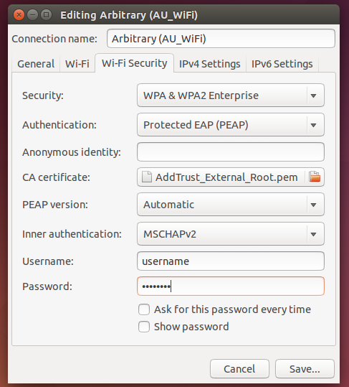
Task: Click the document icon beside AddTrust_External_Root.pem
Action: click(x=146, y=177)
